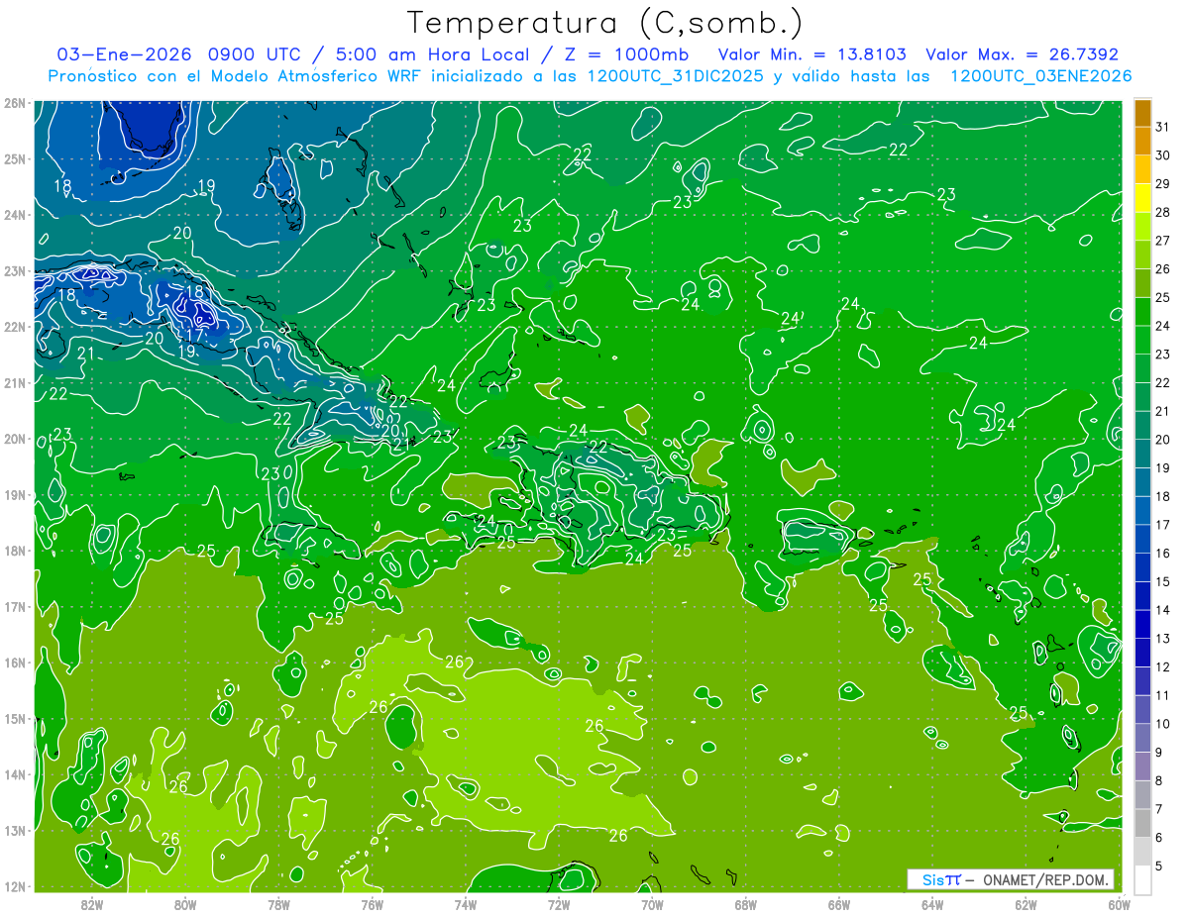This screenshot has height=918, width=1189.
Task: Click the 13 label on the color scale
Action: (1162, 639)
